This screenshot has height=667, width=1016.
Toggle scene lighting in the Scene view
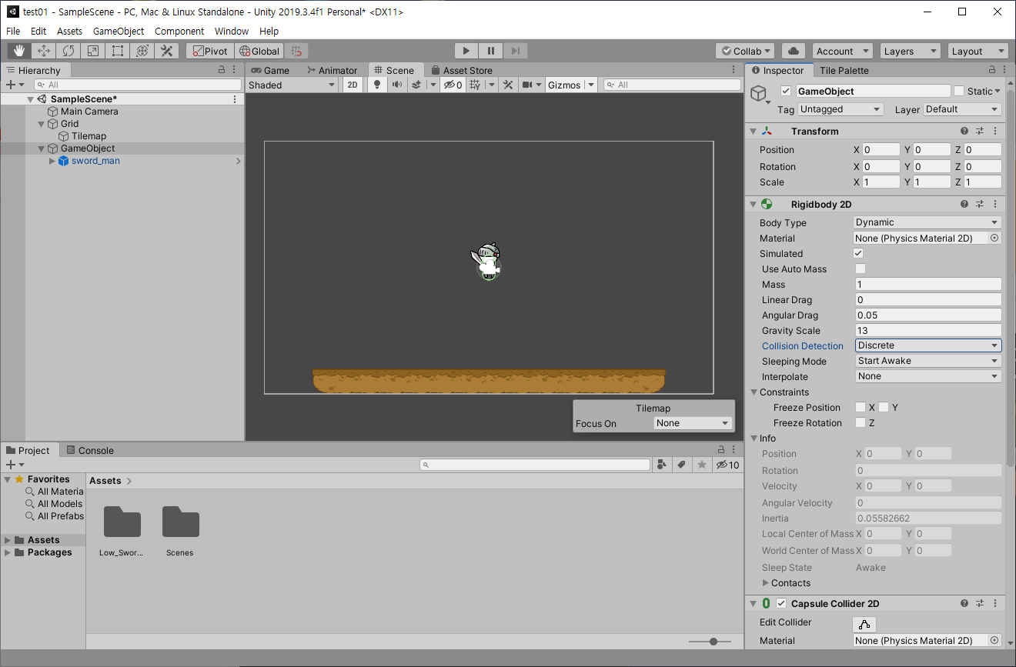(x=376, y=85)
